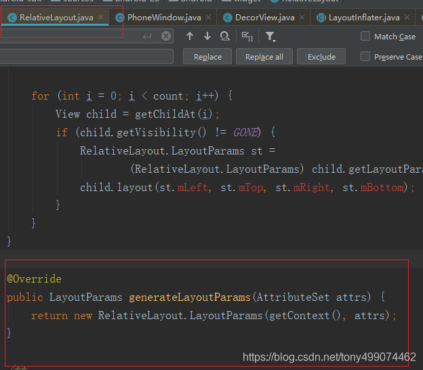Click the Replace all button
This screenshot has width=423, height=370.
[x=264, y=57]
